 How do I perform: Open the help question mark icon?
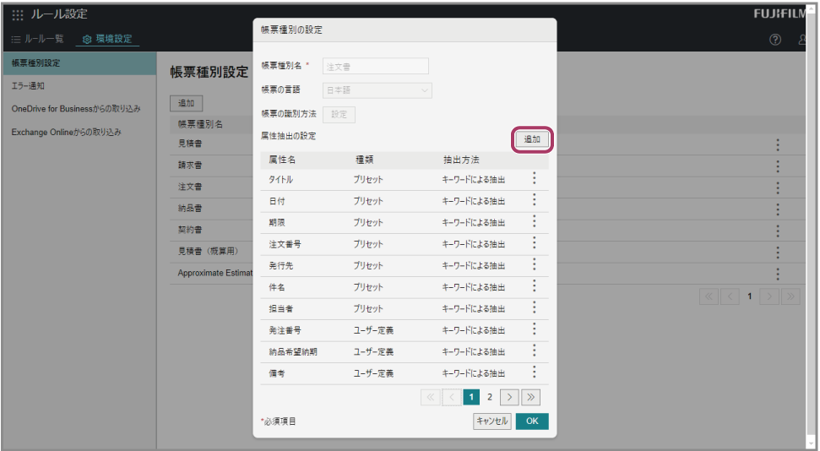[x=775, y=39]
